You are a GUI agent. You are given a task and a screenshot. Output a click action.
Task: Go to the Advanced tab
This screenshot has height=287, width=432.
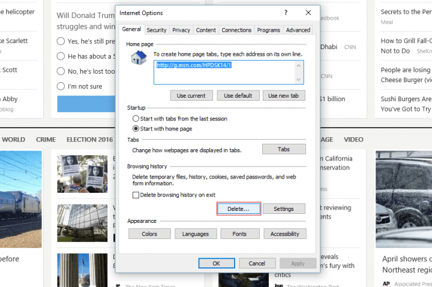point(298,30)
